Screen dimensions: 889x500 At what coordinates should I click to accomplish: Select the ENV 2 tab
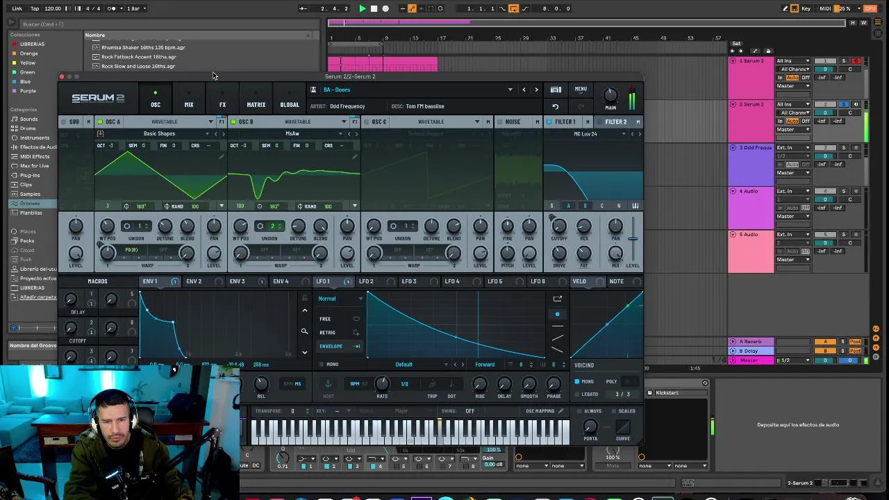tap(194, 281)
